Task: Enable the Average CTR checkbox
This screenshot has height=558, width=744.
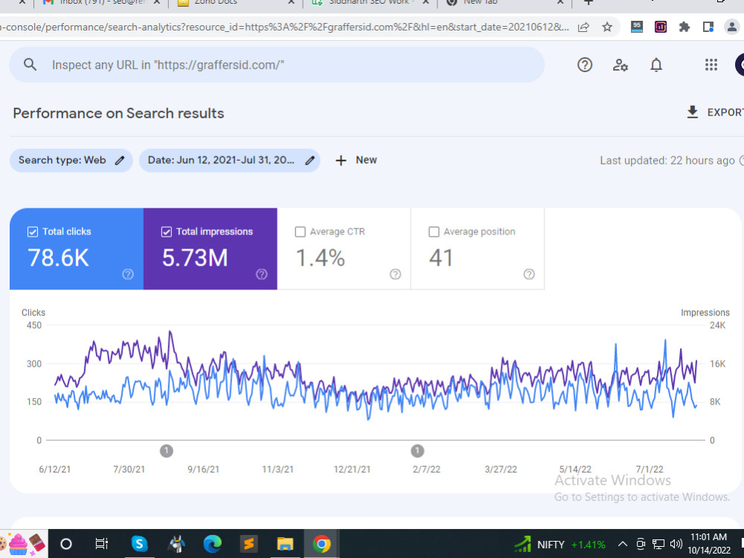Action: point(301,231)
